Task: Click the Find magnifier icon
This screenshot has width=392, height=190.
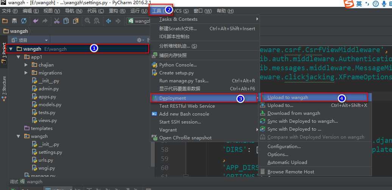Action: (x=87, y=21)
